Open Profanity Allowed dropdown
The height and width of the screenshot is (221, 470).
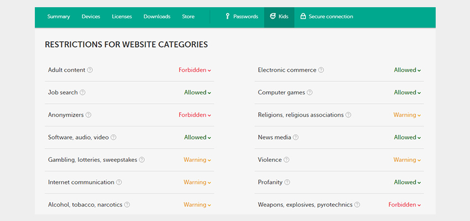coord(408,182)
